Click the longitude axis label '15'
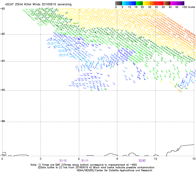 tap(194, 159)
